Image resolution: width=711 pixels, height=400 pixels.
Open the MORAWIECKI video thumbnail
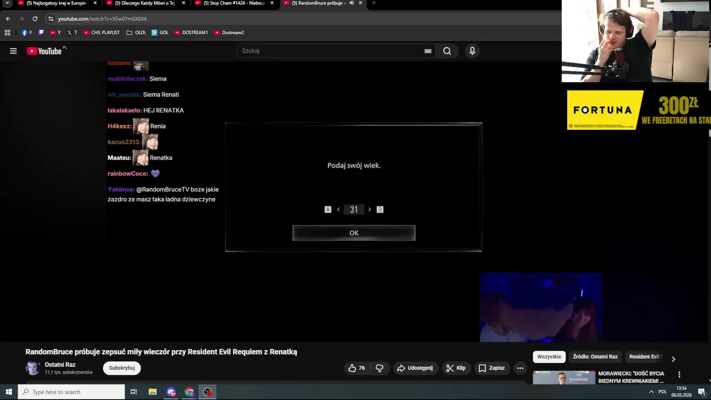[564, 377]
